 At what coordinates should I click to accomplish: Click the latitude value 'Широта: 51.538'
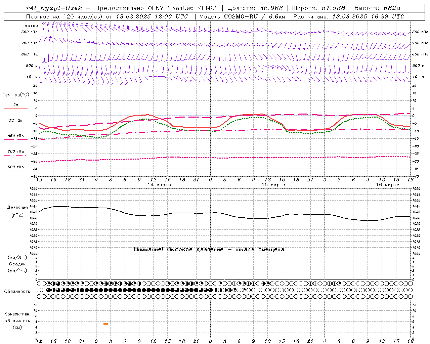(318, 8)
